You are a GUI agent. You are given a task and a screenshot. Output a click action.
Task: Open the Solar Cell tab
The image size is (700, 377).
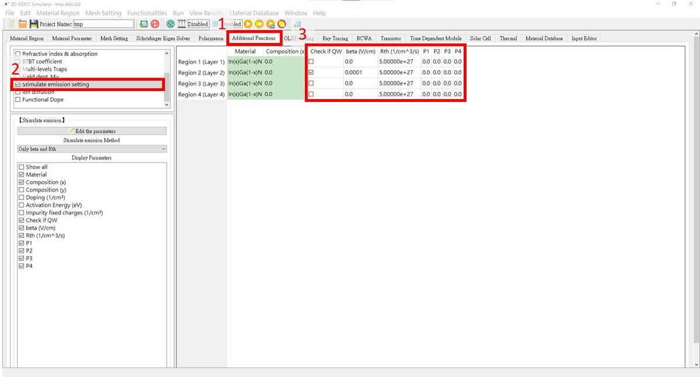click(x=480, y=38)
